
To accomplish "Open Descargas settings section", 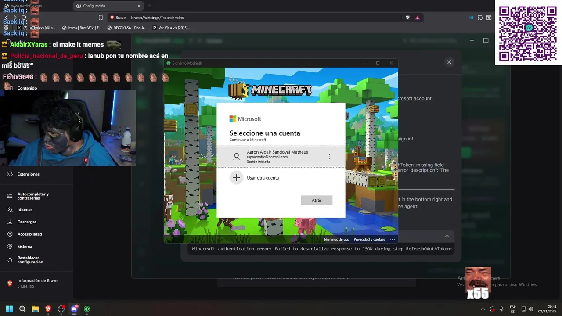I will point(27,222).
